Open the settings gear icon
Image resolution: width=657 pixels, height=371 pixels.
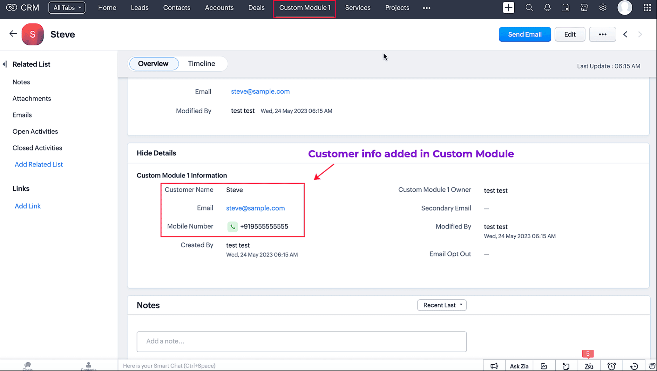[x=603, y=8]
